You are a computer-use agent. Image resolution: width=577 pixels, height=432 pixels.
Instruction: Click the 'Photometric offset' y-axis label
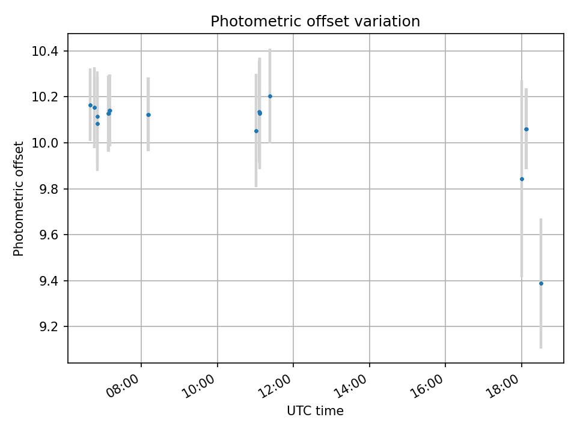click(19, 199)
